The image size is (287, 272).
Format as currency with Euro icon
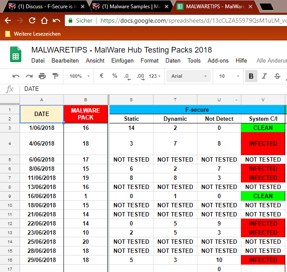102,76
